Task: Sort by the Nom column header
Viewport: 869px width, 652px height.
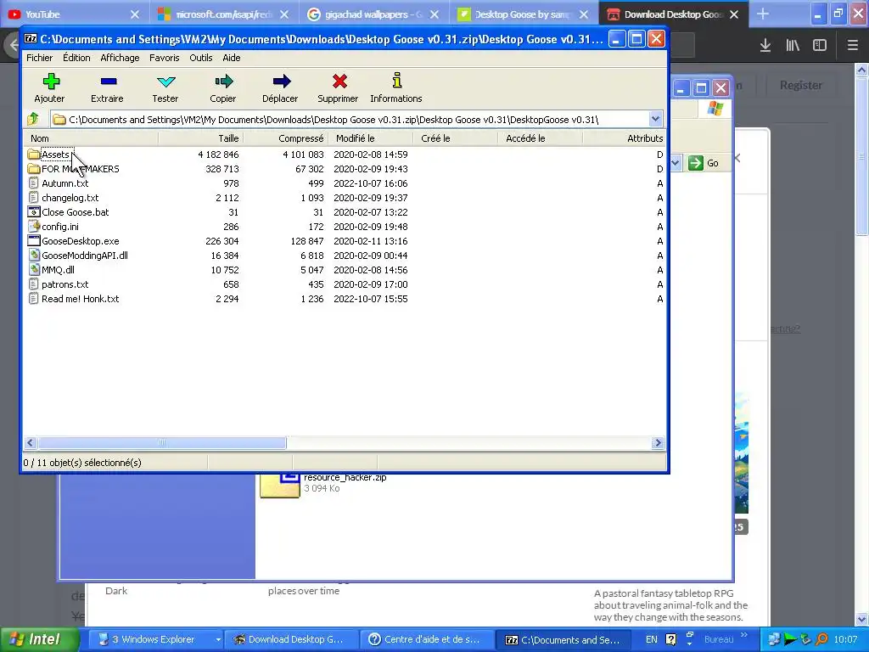Action: [92, 138]
